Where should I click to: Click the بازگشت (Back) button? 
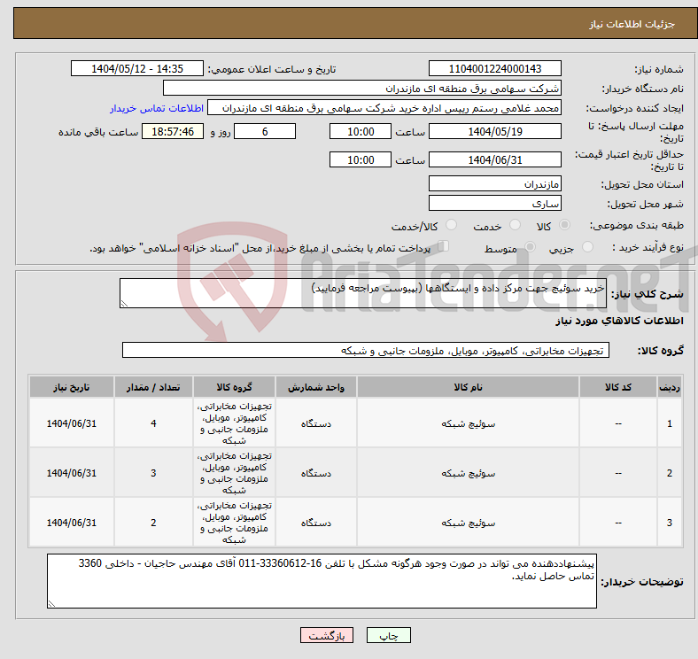coord(327,635)
